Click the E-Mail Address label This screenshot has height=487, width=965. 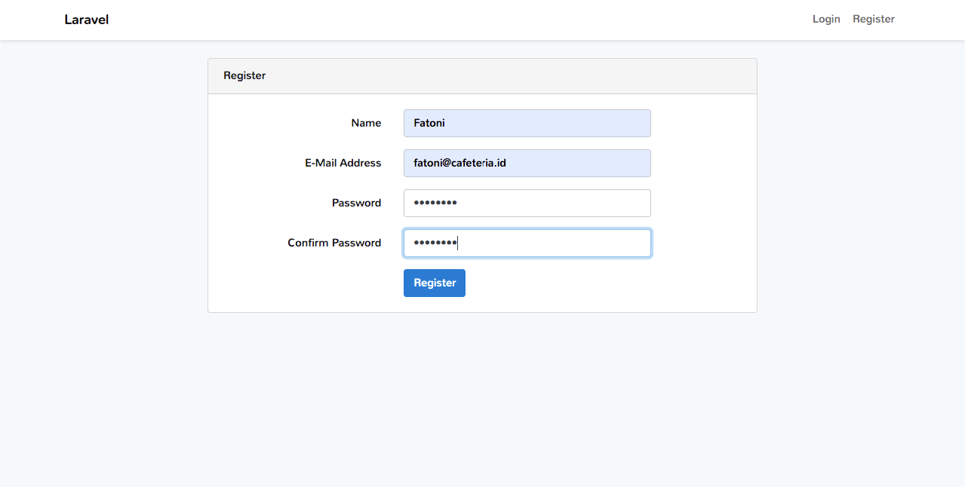[343, 163]
